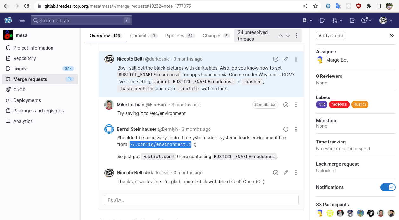The image size is (399, 220).
Task: Open the To-Do List icon
Action: tap(352, 20)
